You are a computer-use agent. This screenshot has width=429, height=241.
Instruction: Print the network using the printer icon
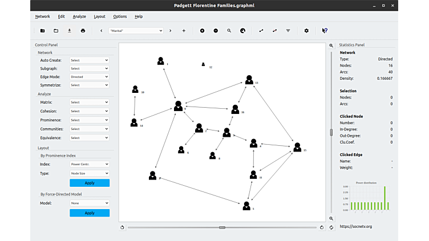[83, 31]
